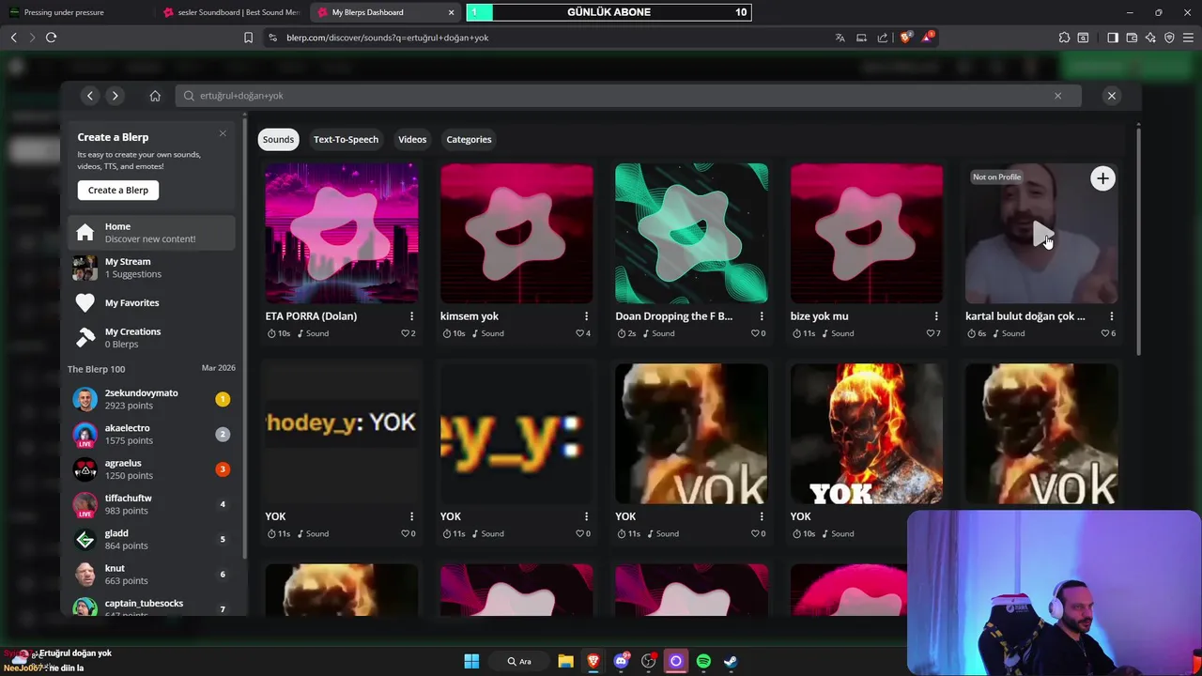Switch to sesler Soundboard browser tab
Image resolution: width=1202 pixels, height=676 pixels.
coord(231,12)
